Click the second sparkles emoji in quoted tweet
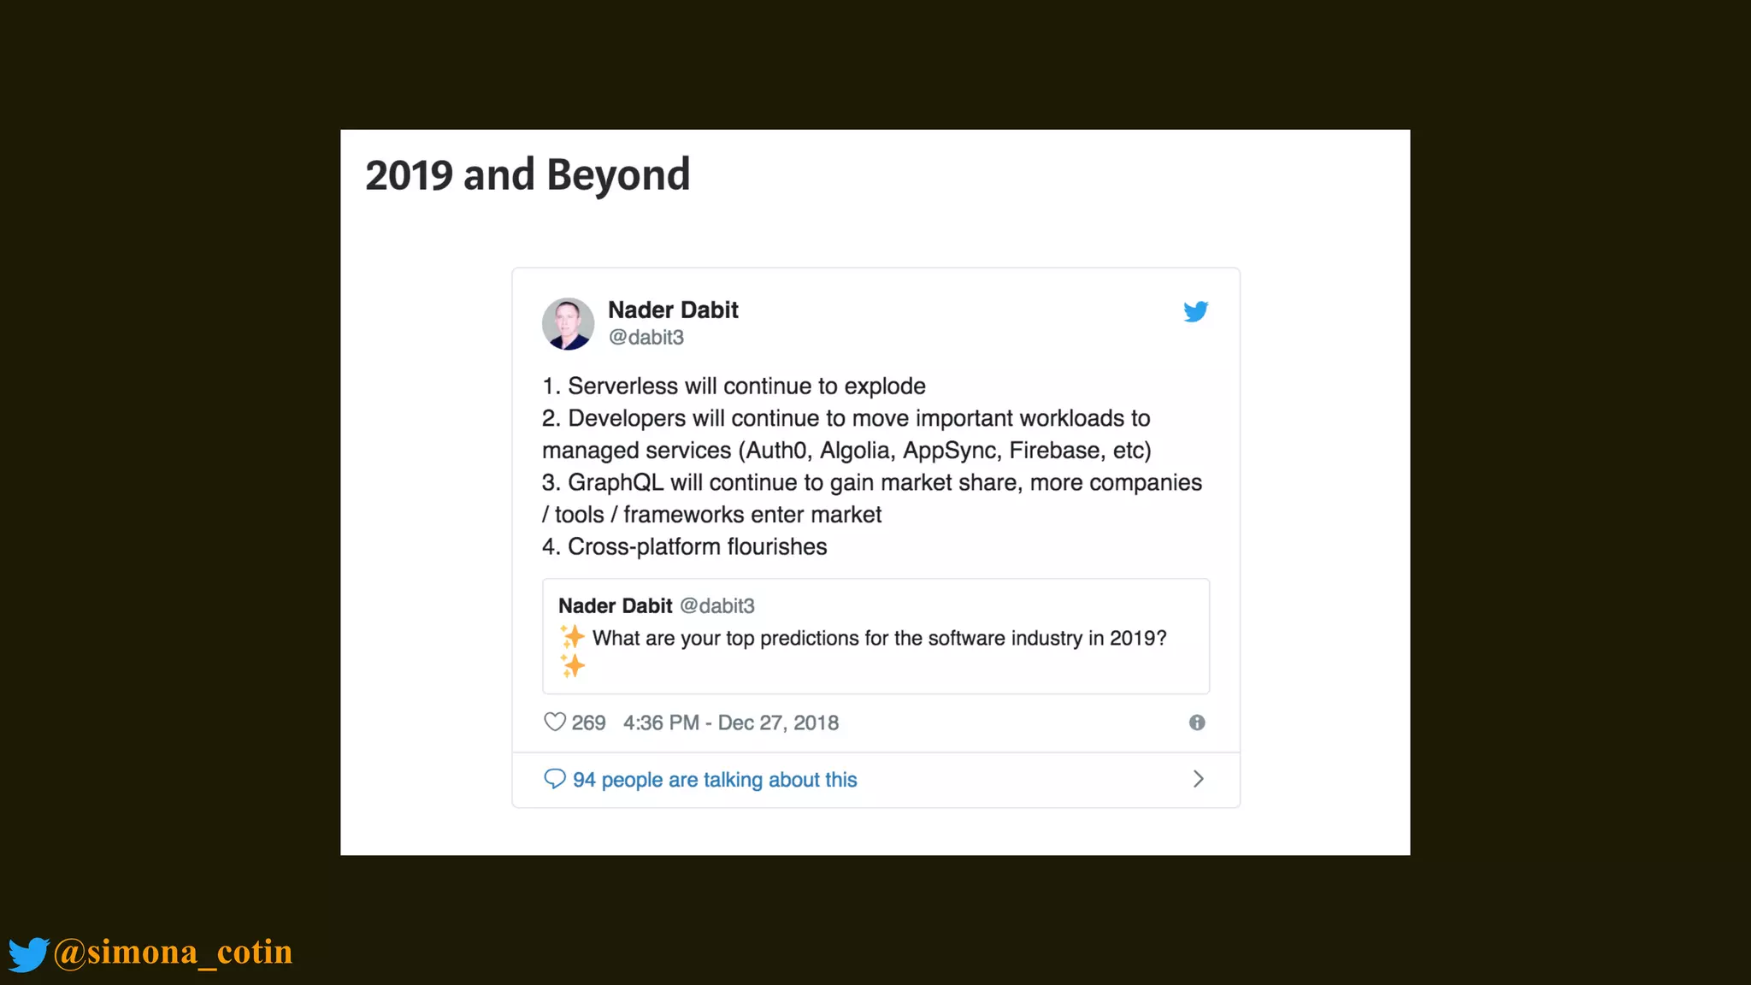 click(x=572, y=665)
